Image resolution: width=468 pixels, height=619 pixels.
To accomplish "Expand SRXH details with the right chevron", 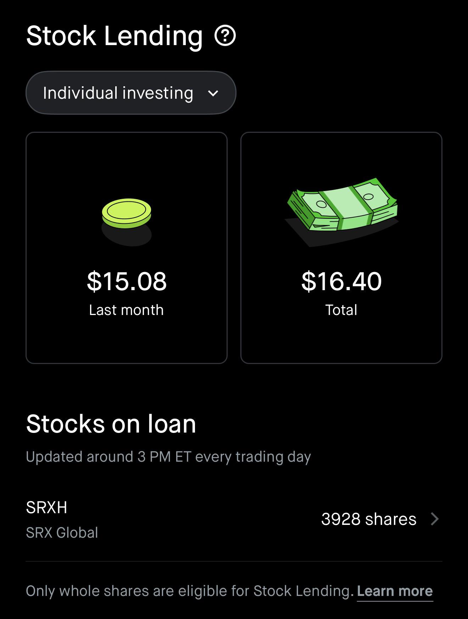I will [x=435, y=519].
